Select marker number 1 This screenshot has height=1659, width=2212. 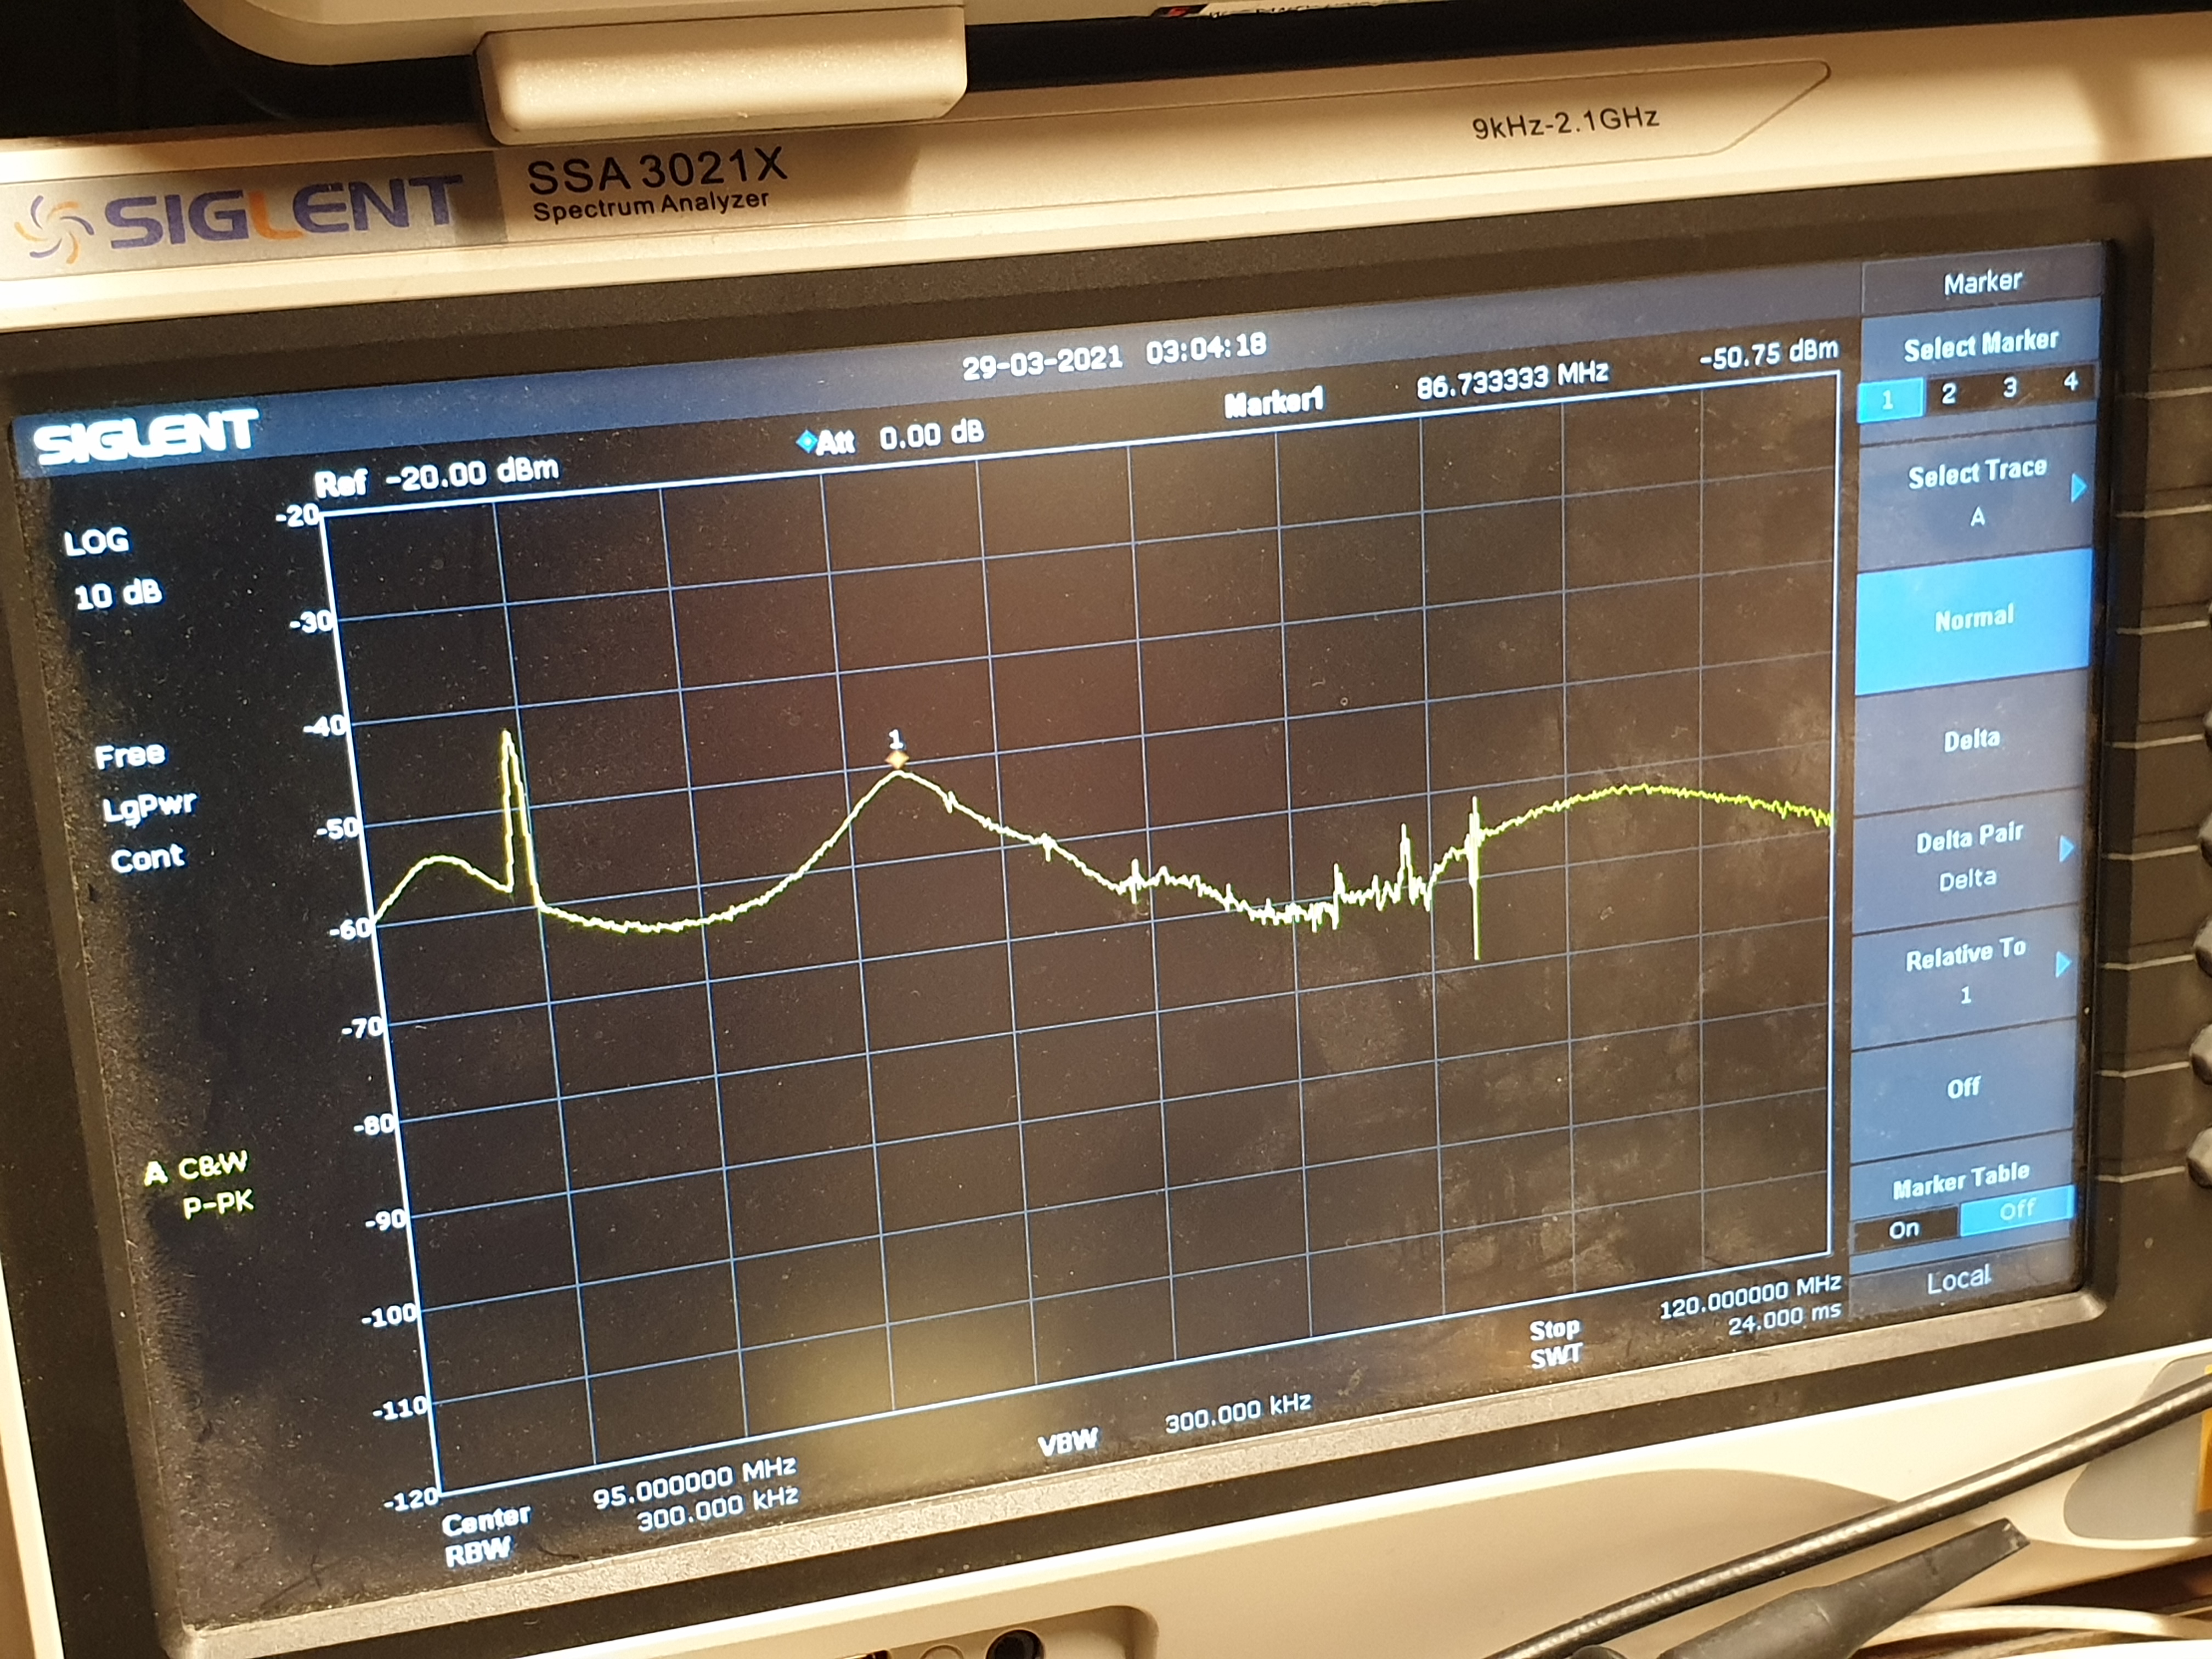(x=1889, y=400)
